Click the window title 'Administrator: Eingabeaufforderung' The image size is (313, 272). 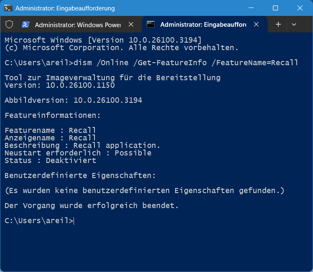65,8
